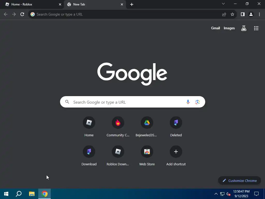Open the Chrome three-dot menu
Screen dimensions: 265x199
[x=259, y=15]
